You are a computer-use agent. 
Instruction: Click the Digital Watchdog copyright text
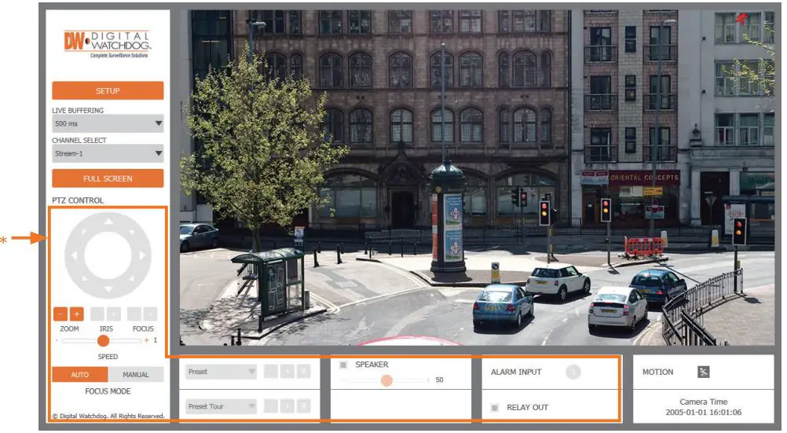[x=108, y=416]
